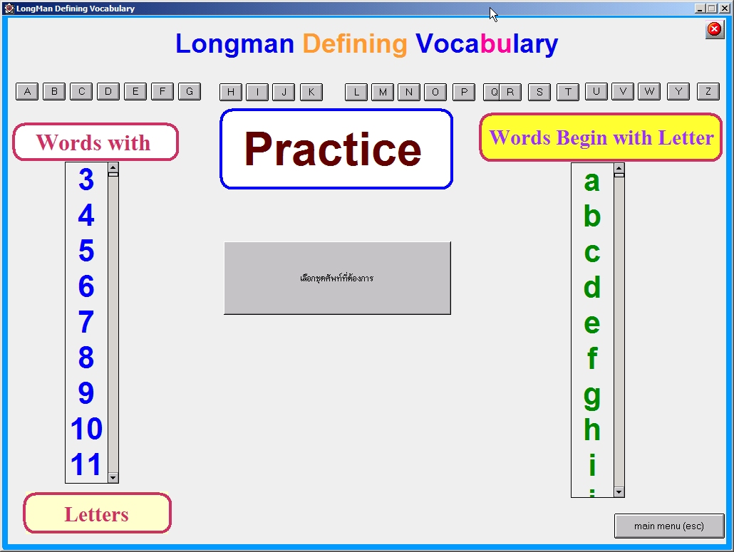The width and height of the screenshot is (734, 552).
Task: Choose letter a in the green list
Action: tap(590, 181)
